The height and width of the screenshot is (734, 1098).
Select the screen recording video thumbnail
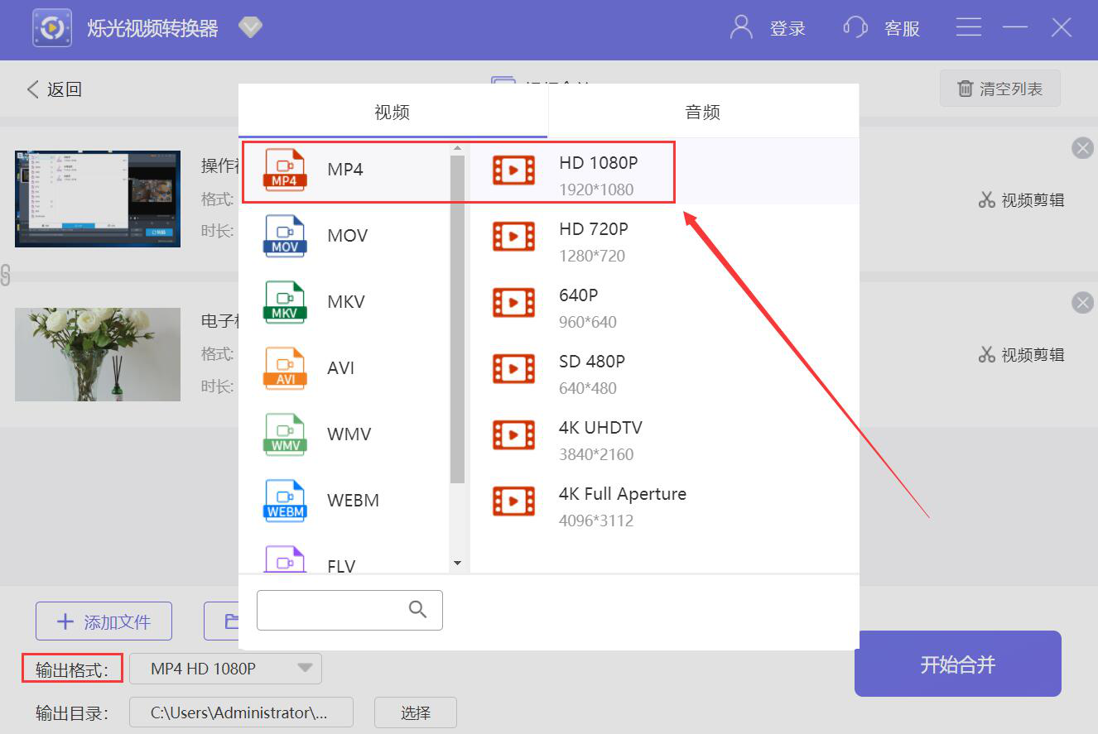point(98,199)
